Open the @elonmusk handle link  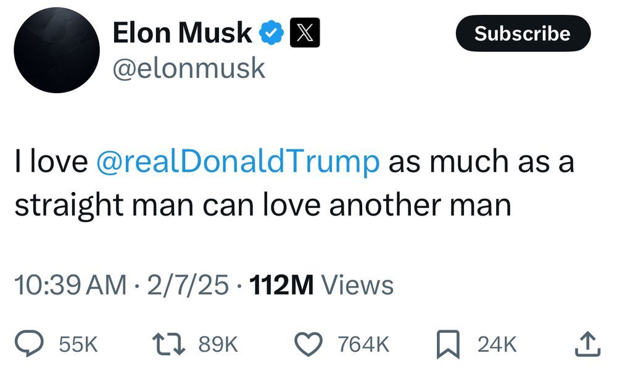click(189, 69)
